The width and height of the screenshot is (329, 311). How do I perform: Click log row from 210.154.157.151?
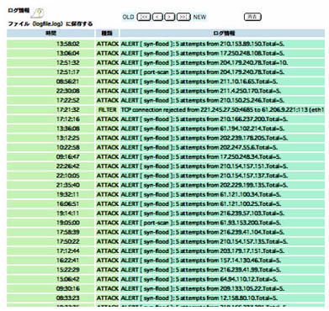tap(166, 166)
